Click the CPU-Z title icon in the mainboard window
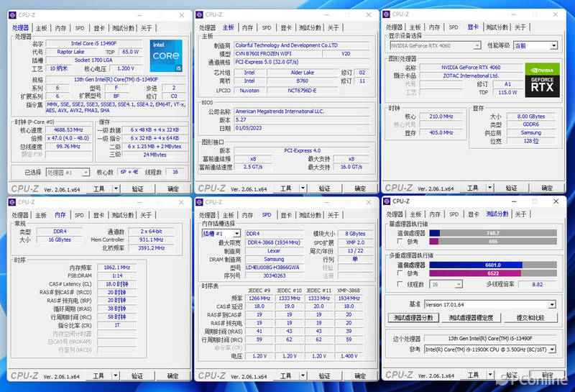The height and width of the screenshot is (392, 575). (x=200, y=14)
